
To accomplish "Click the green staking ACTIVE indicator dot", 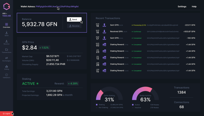I will tap(38, 83).
